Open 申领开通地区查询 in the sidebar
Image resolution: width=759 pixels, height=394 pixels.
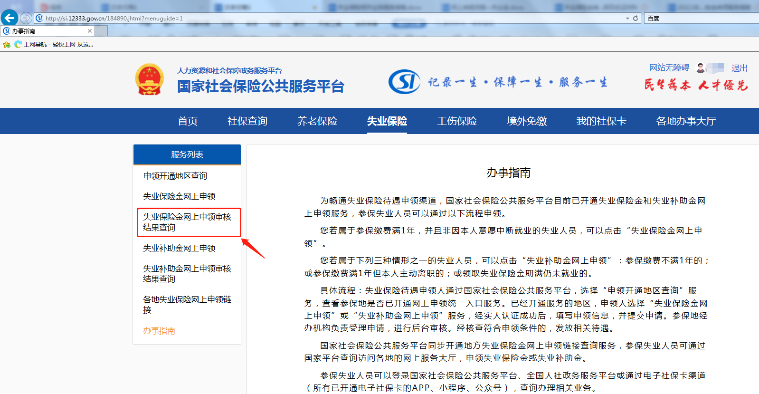pos(175,176)
